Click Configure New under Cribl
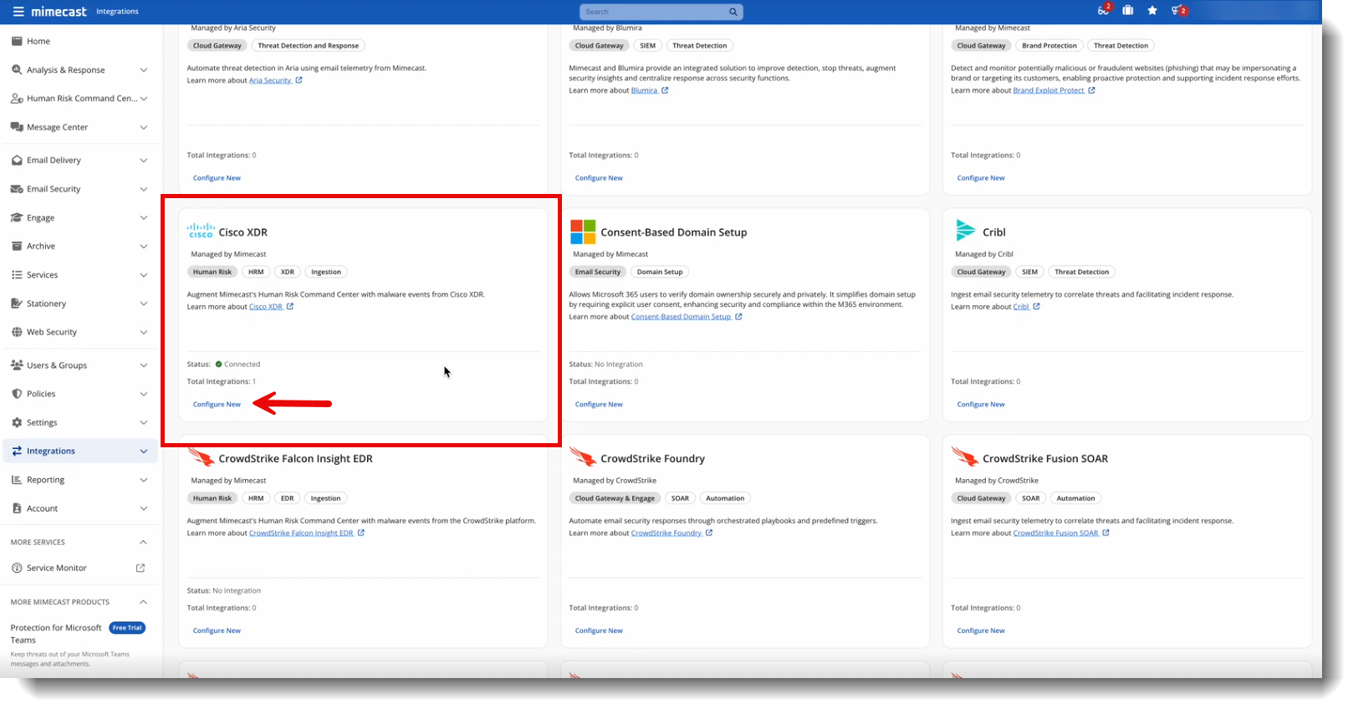 (981, 405)
